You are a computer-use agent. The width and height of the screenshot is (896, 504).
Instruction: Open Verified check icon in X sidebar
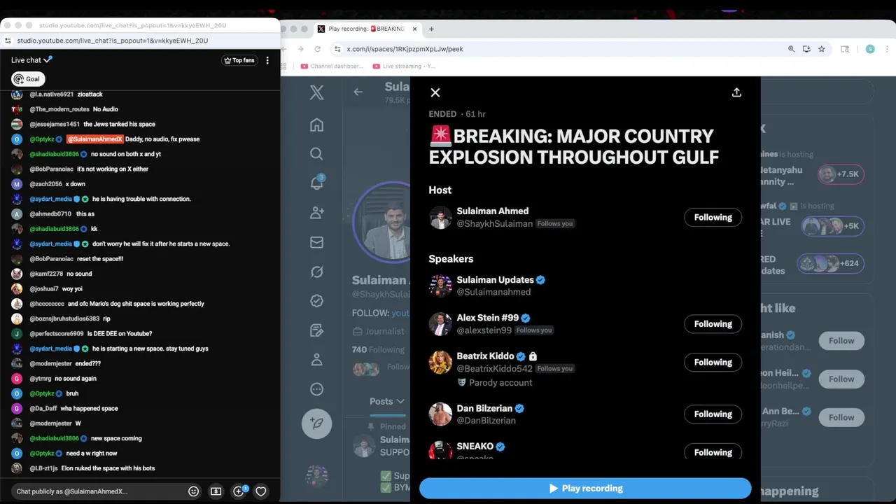point(316,301)
